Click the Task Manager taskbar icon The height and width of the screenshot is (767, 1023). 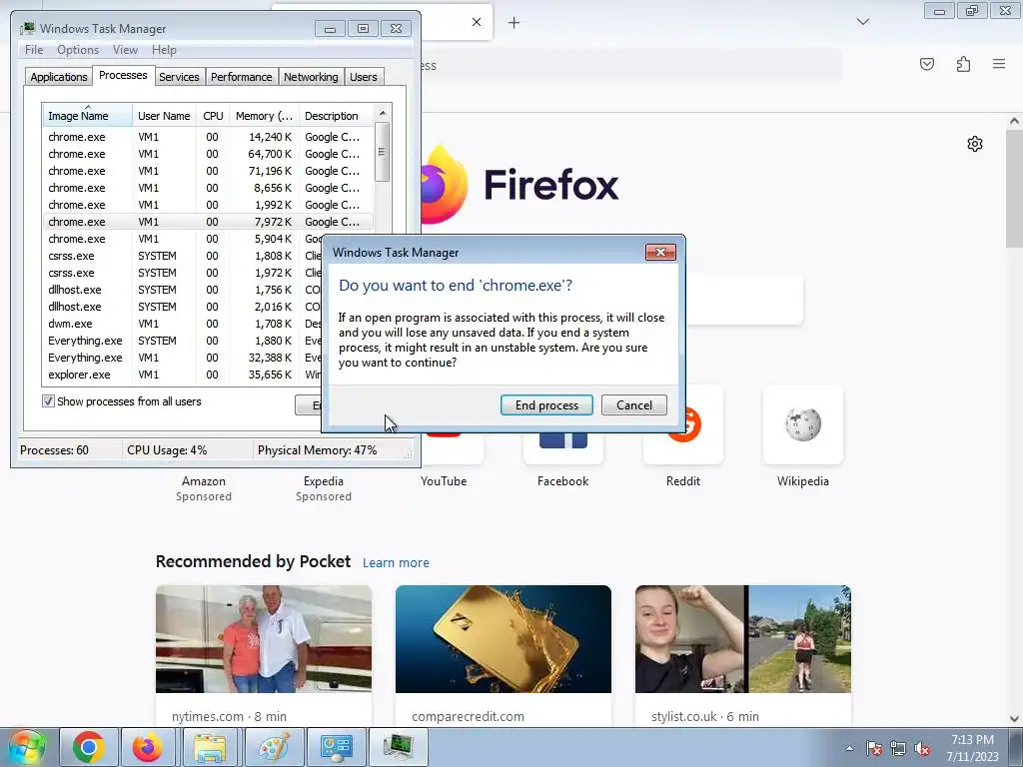tap(398, 747)
